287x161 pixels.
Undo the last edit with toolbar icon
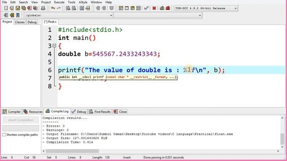(x=53, y=8)
